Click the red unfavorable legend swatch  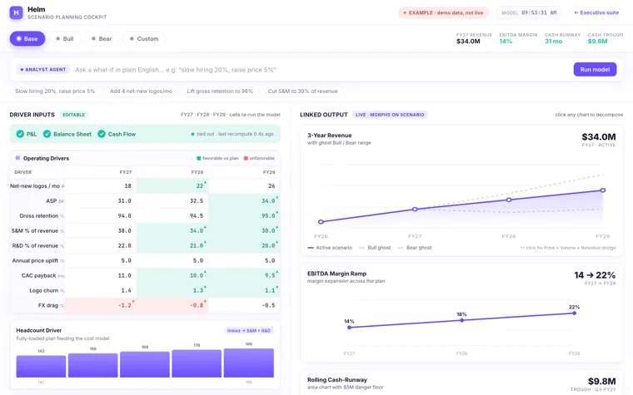coord(246,158)
